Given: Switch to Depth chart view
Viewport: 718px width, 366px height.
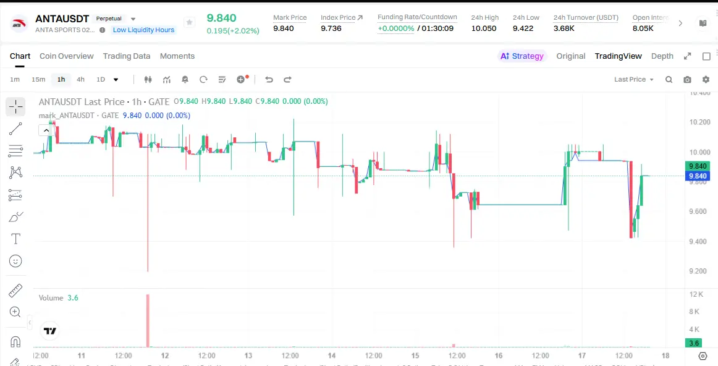Looking at the screenshot, I should pos(662,56).
